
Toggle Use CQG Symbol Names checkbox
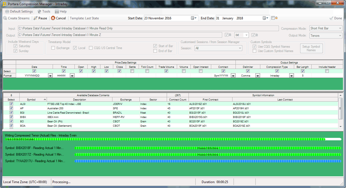pyautogui.click(x=254, y=47)
